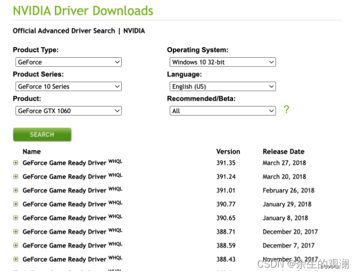Open the Product Type dropdown showing GeForce
The image size is (357, 274).
point(69,62)
